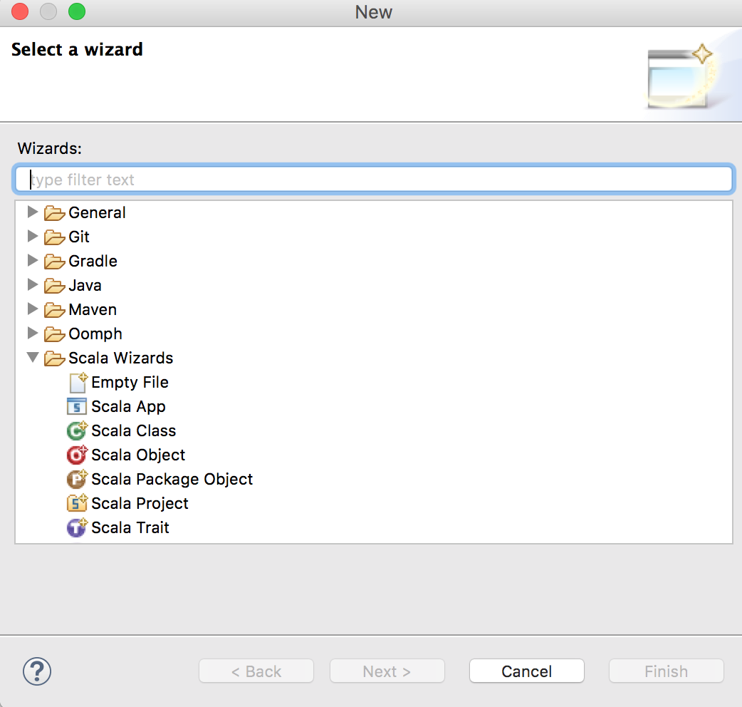This screenshot has width=742, height=707.
Task: Choose the Scala App wizard text
Action: pyautogui.click(x=129, y=407)
